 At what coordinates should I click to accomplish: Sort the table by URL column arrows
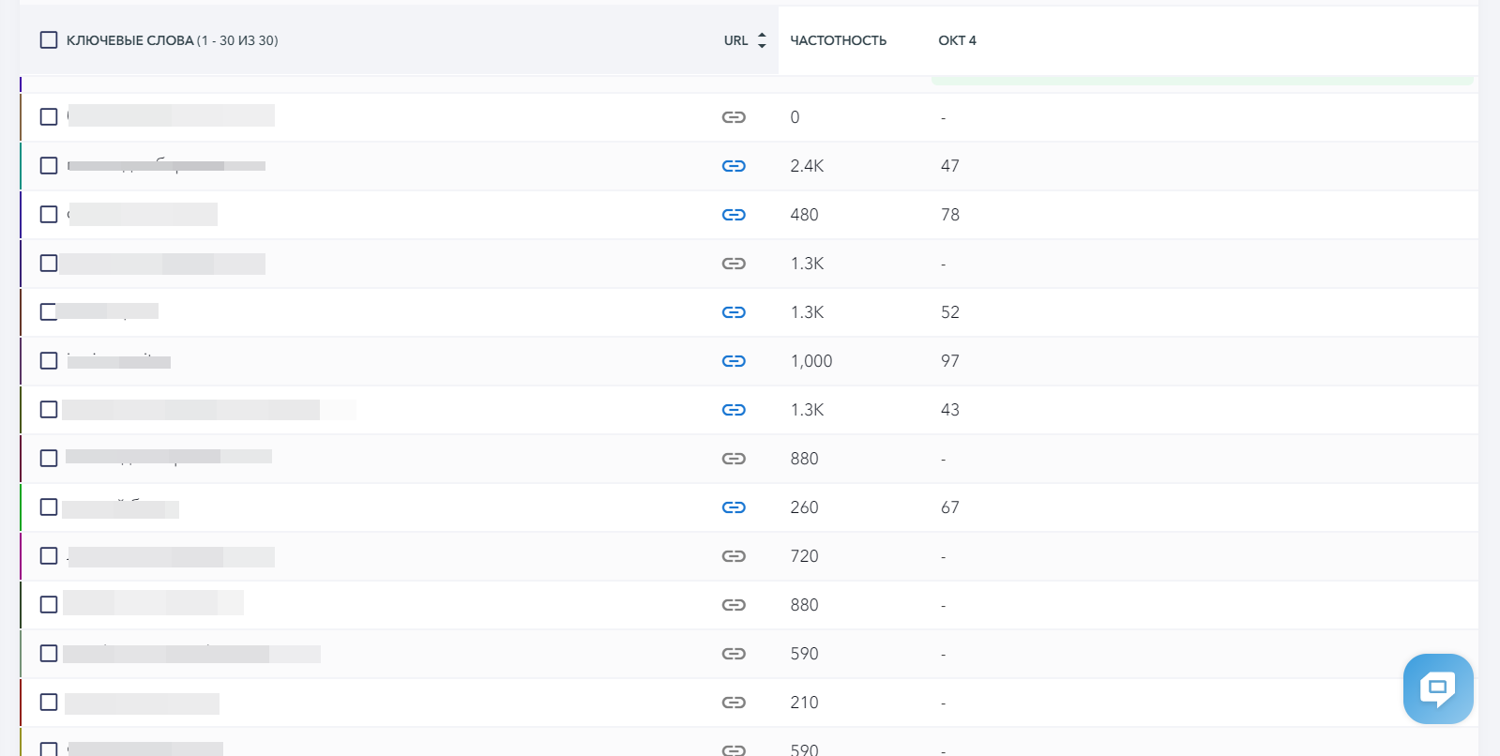coord(762,40)
